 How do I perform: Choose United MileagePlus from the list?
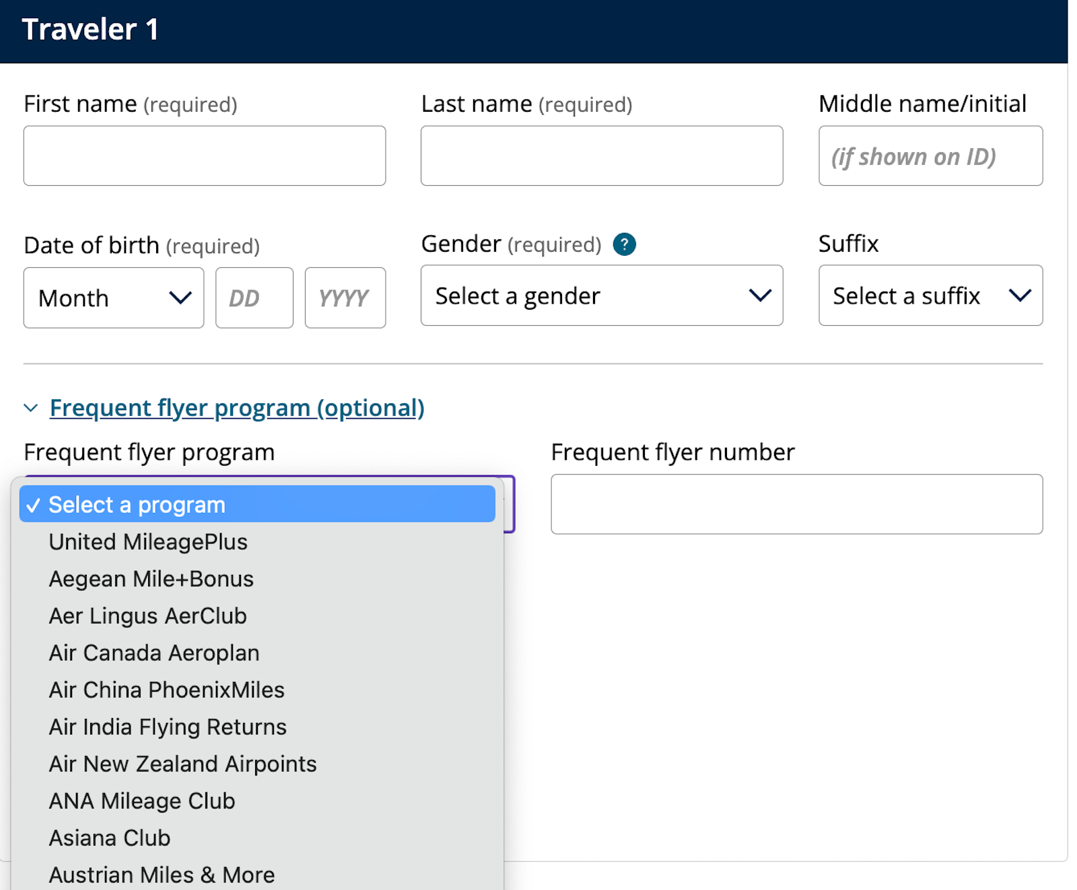tap(148, 542)
